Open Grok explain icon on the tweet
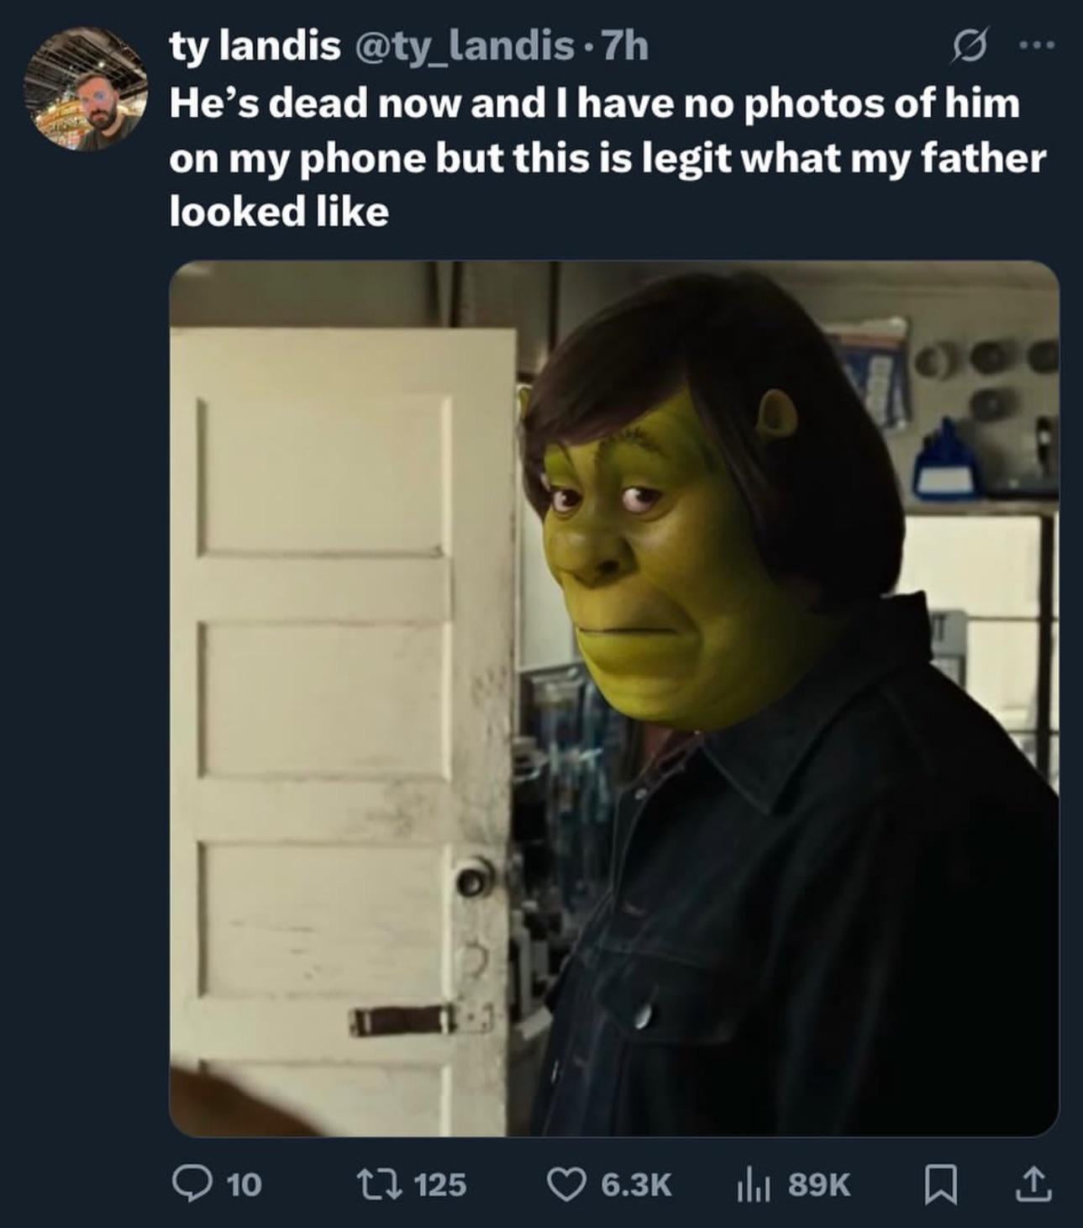This screenshot has height=1228, width=1083. 968,45
